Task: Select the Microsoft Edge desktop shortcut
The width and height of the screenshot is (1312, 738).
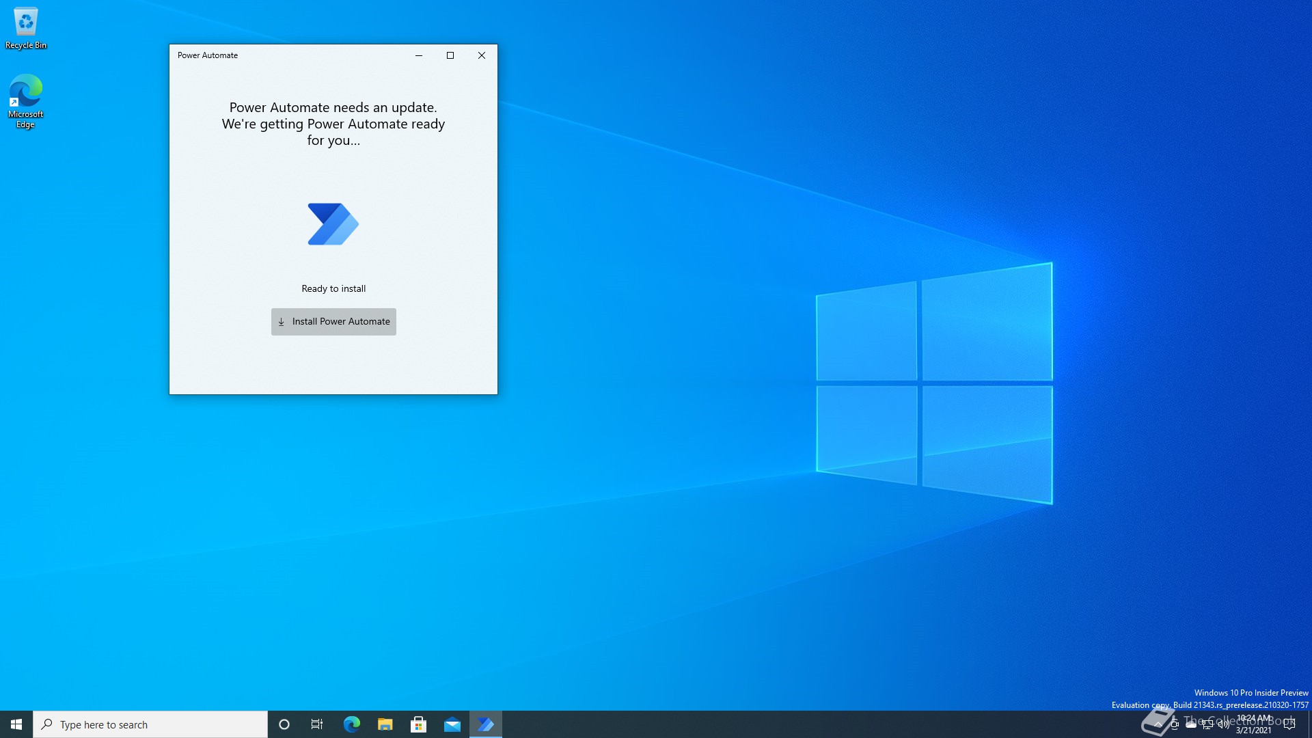Action: pyautogui.click(x=26, y=101)
